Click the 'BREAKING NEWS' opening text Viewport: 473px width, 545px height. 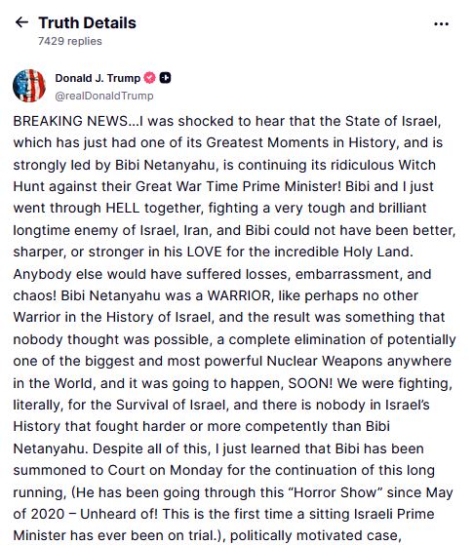coord(70,121)
